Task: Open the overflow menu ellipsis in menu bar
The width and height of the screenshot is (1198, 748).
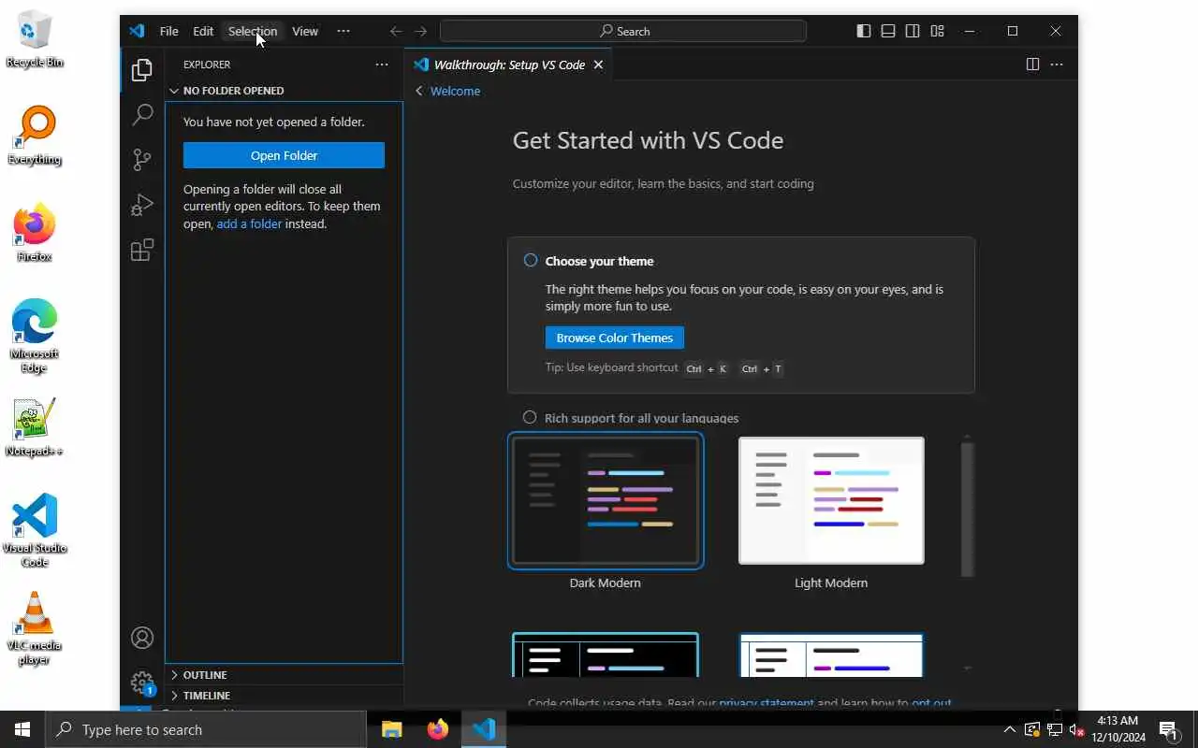Action: (x=343, y=31)
